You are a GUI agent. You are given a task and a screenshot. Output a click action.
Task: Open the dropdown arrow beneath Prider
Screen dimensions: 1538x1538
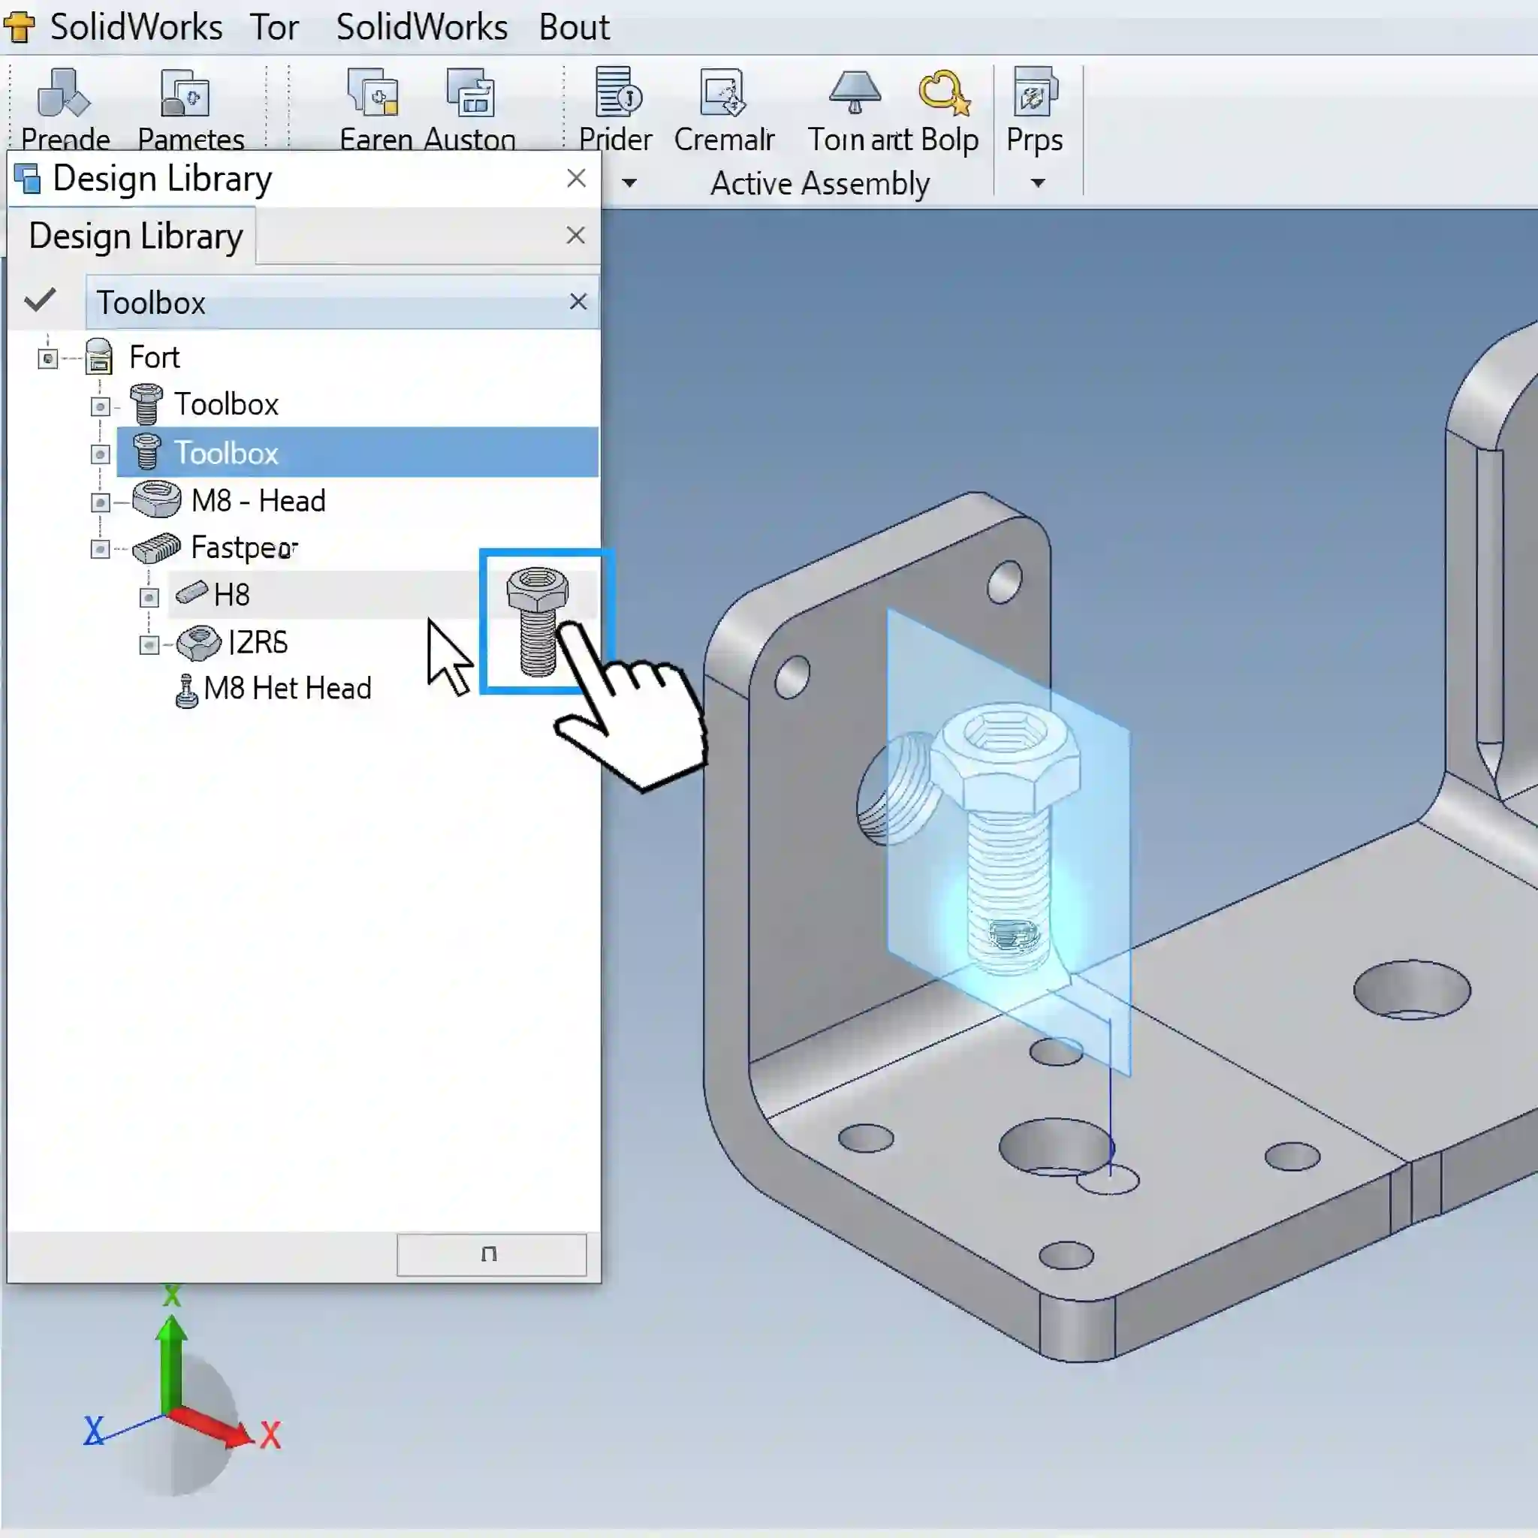pyautogui.click(x=629, y=183)
